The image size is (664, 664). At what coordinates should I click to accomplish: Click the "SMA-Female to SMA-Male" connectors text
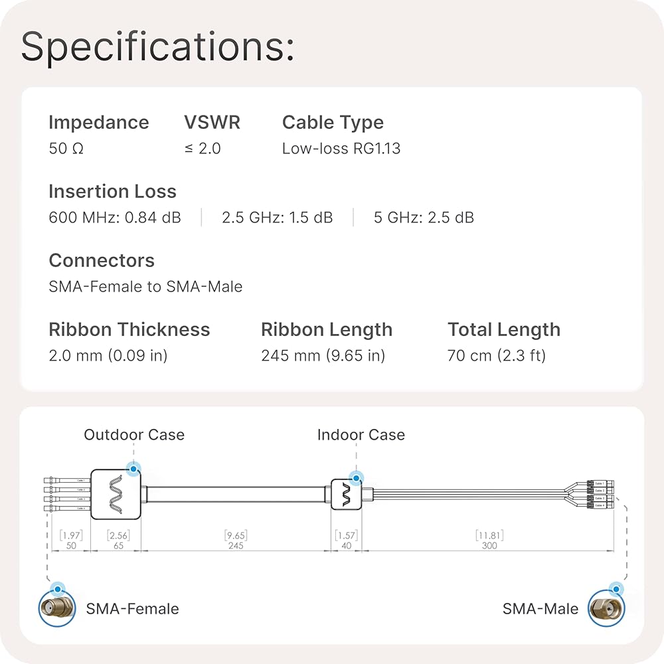pos(145,287)
